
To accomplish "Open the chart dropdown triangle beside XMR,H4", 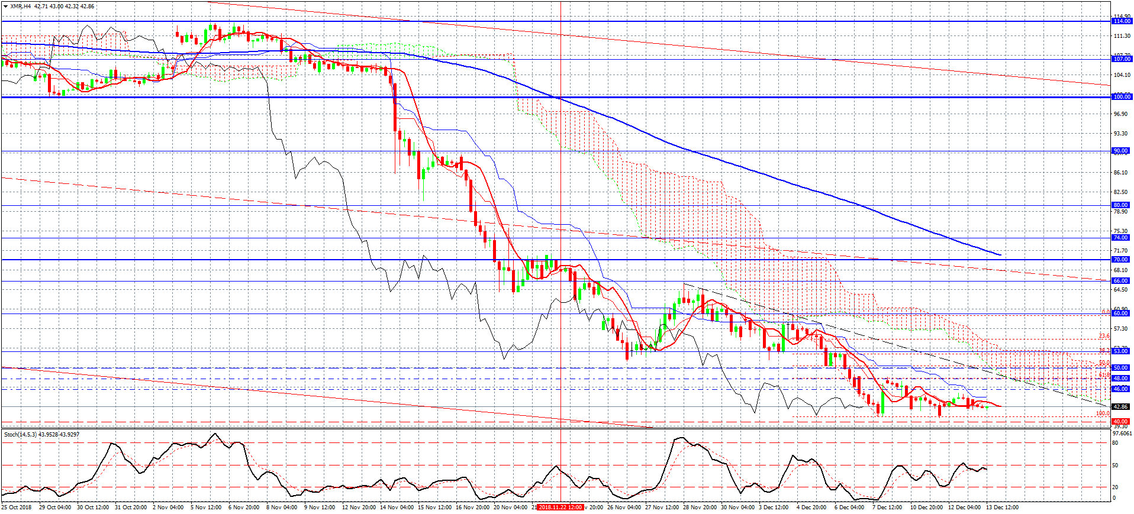I will click(6, 7).
